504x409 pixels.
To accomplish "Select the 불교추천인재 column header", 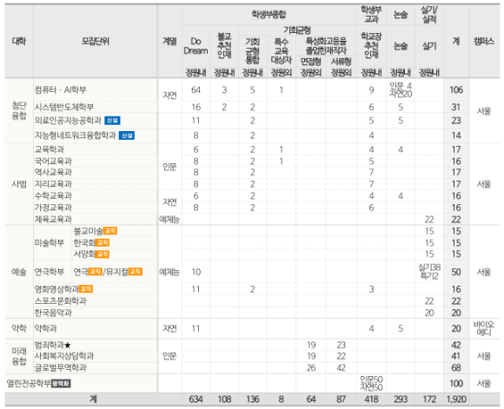I will coord(224,45).
